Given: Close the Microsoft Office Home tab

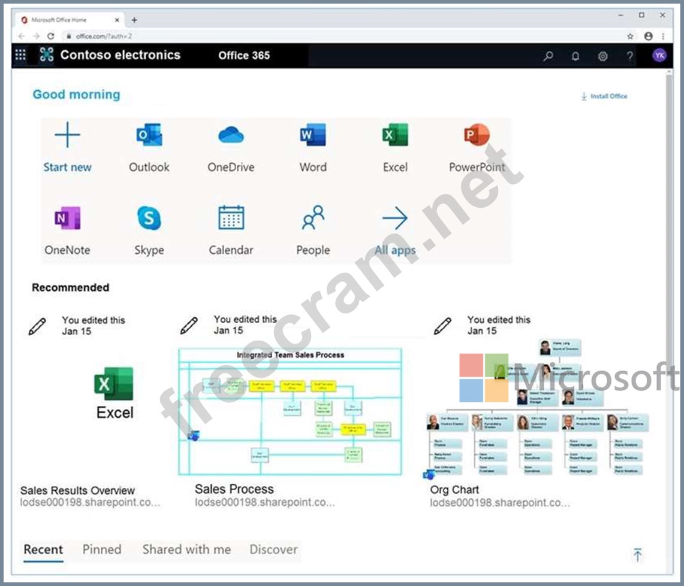Looking at the screenshot, I should tap(117, 20).
